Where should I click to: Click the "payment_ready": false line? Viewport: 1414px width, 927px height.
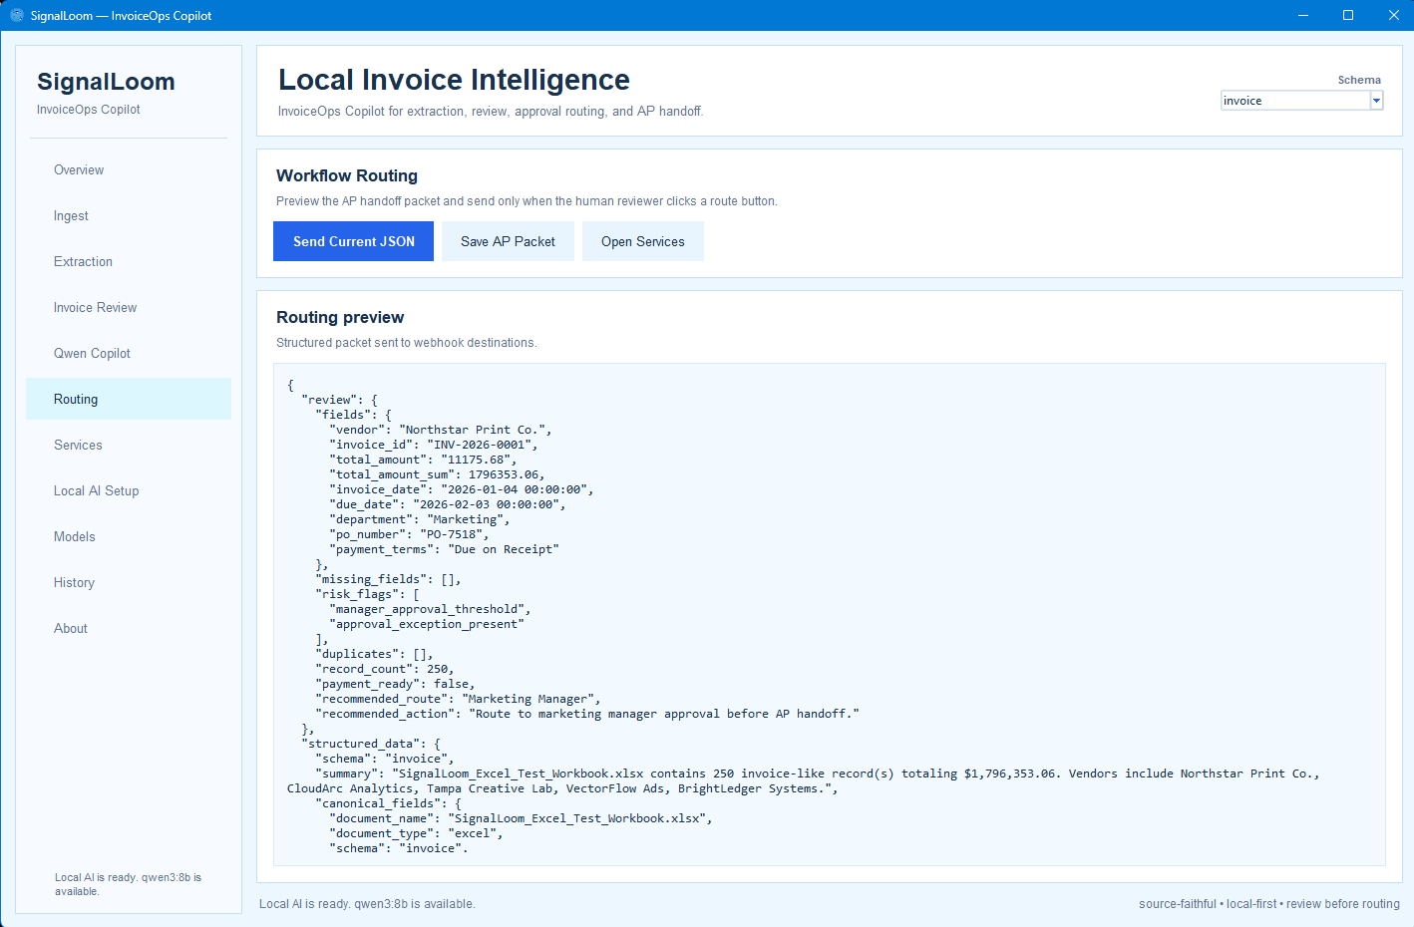[x=395, y=684]
